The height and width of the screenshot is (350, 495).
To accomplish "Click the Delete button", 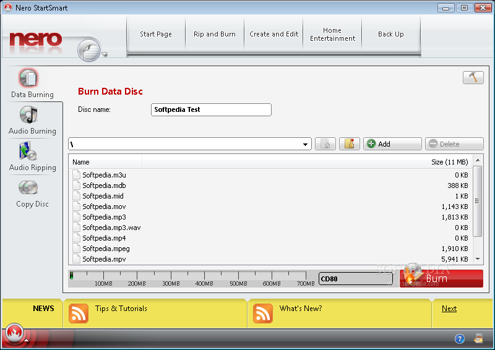I will click(x=454, y=144).
